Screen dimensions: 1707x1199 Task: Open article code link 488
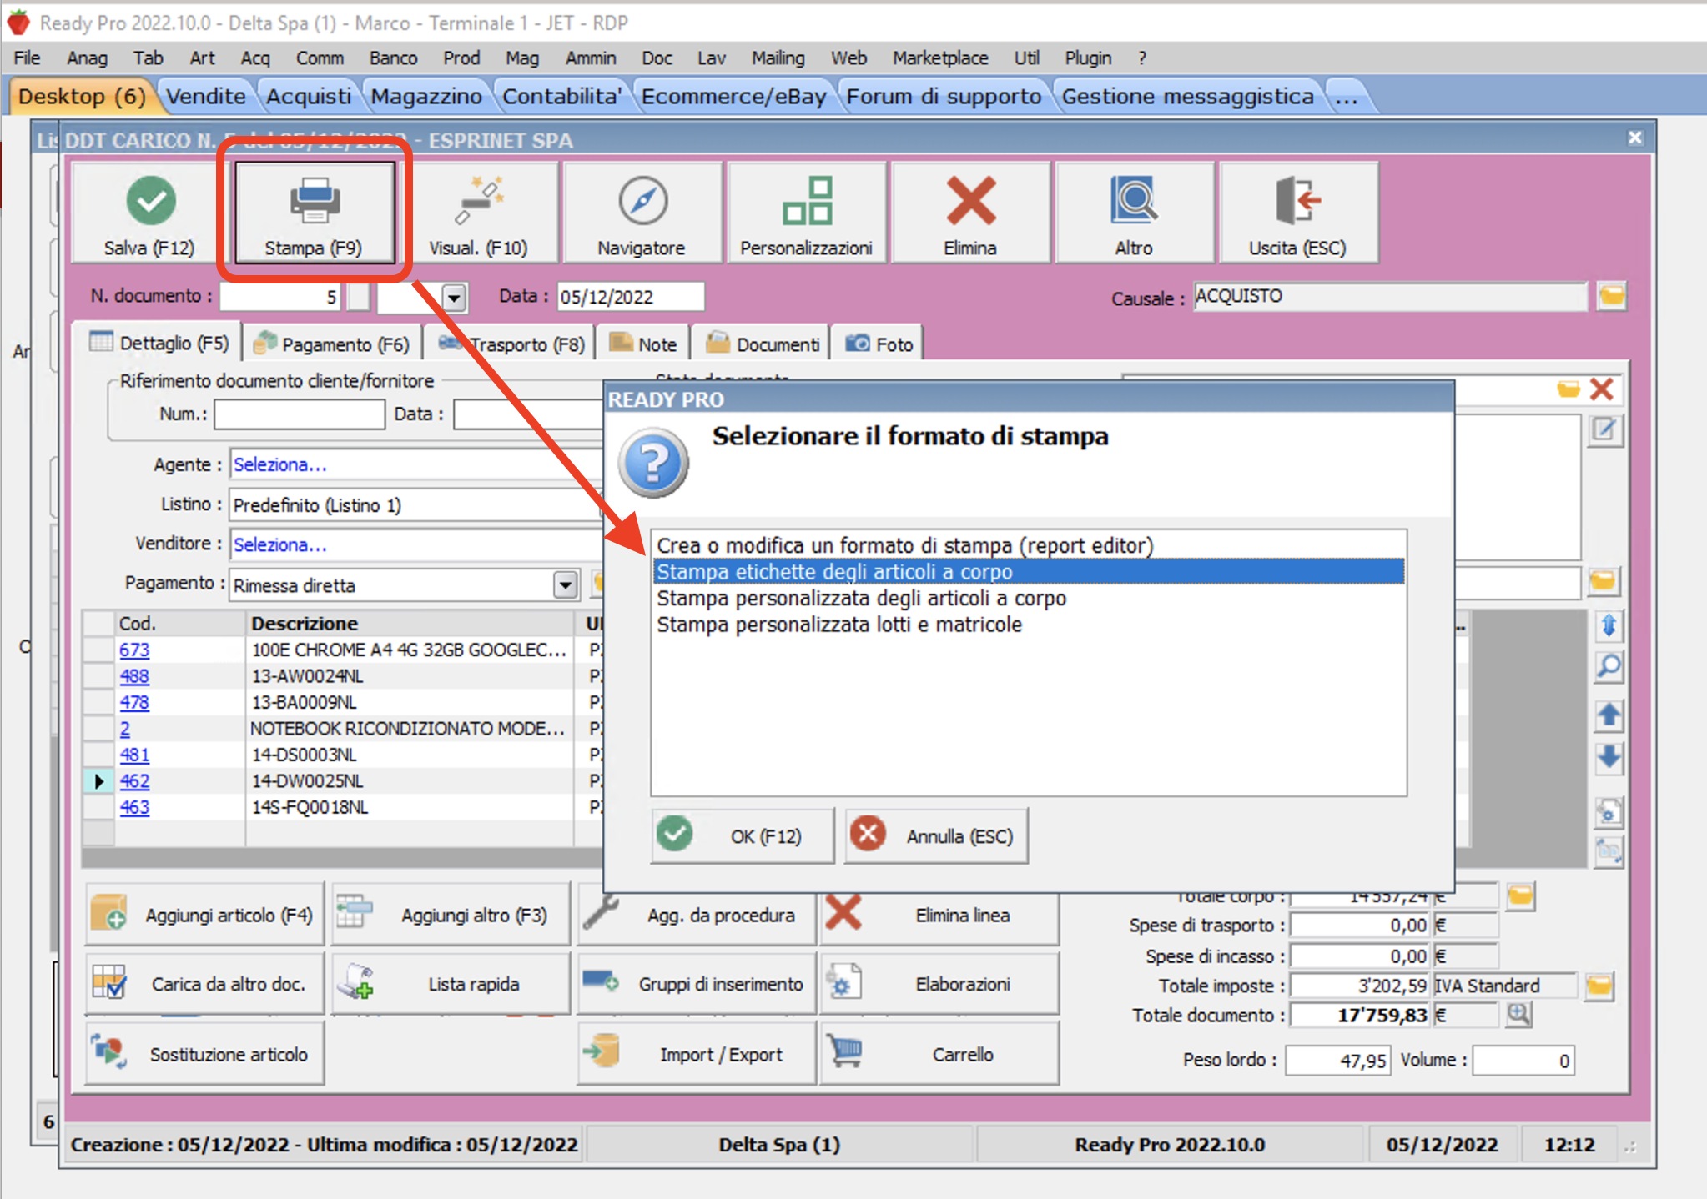(x=134, y=676)
